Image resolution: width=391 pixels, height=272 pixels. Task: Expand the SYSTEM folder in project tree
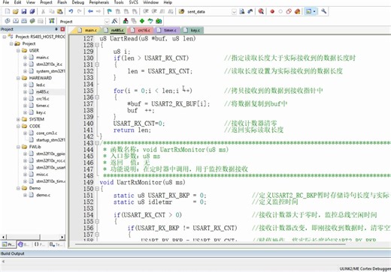pos(18,119)
